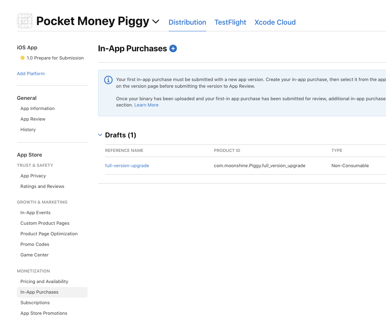This screenshot has height=332, width=386.
Task: Click the Learn More link
Action: [146, 105]
